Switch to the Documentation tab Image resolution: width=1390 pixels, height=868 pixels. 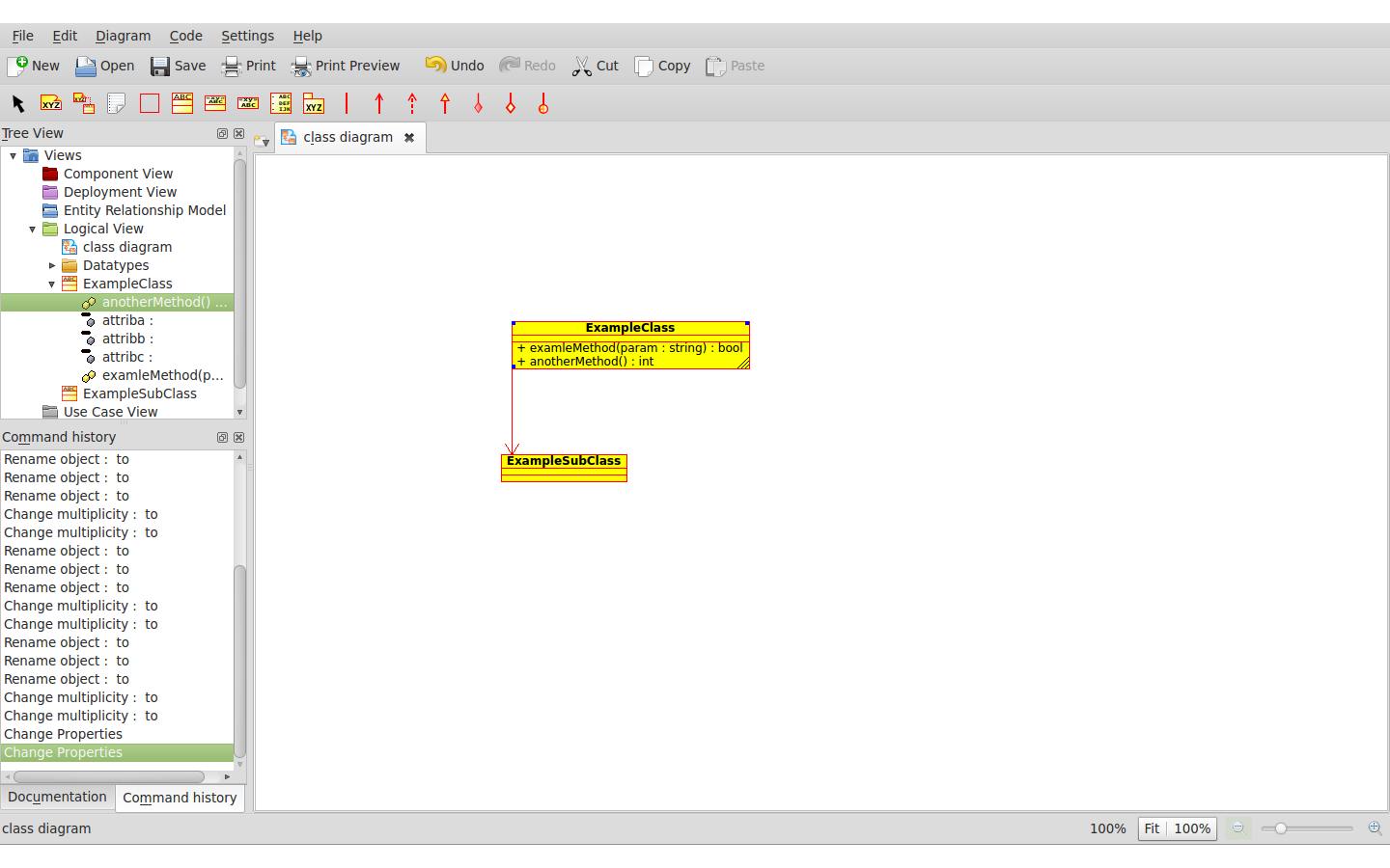coord(57,798)
